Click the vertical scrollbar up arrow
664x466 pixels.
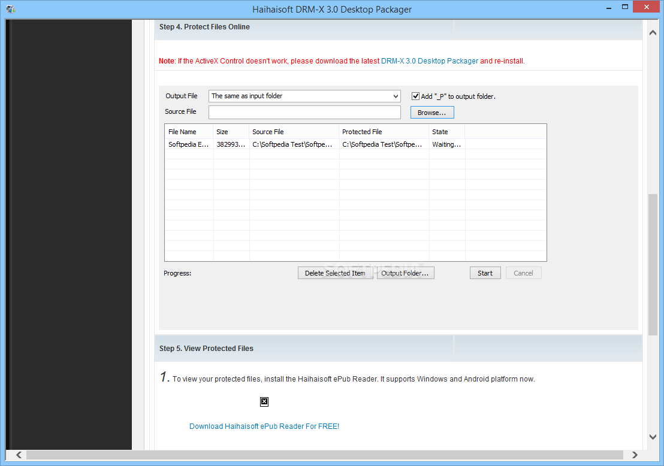(x=653, y=32)
